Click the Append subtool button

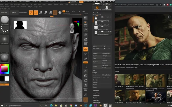pos(106,61)
